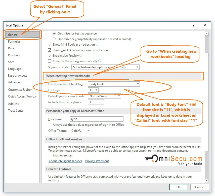Click the scrollbar up arrow

click(x=207, y=33)
